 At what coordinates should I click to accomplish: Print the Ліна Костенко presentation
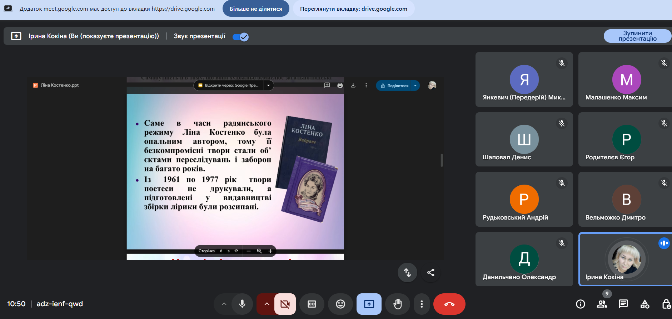(340, 86)
